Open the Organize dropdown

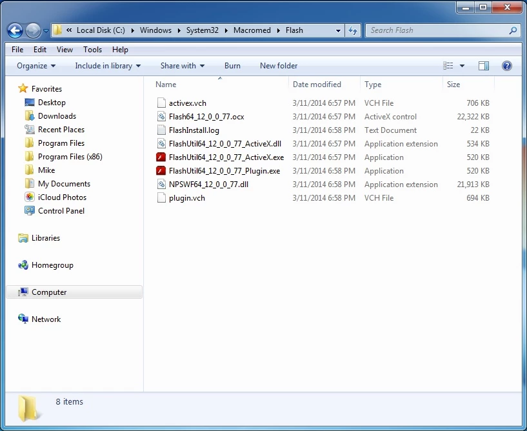[x=36, y=66]
